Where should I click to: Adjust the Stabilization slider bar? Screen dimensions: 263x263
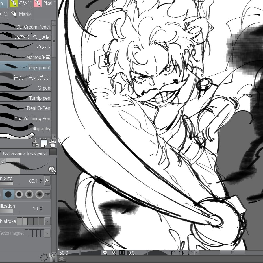[x=9, y=211]
